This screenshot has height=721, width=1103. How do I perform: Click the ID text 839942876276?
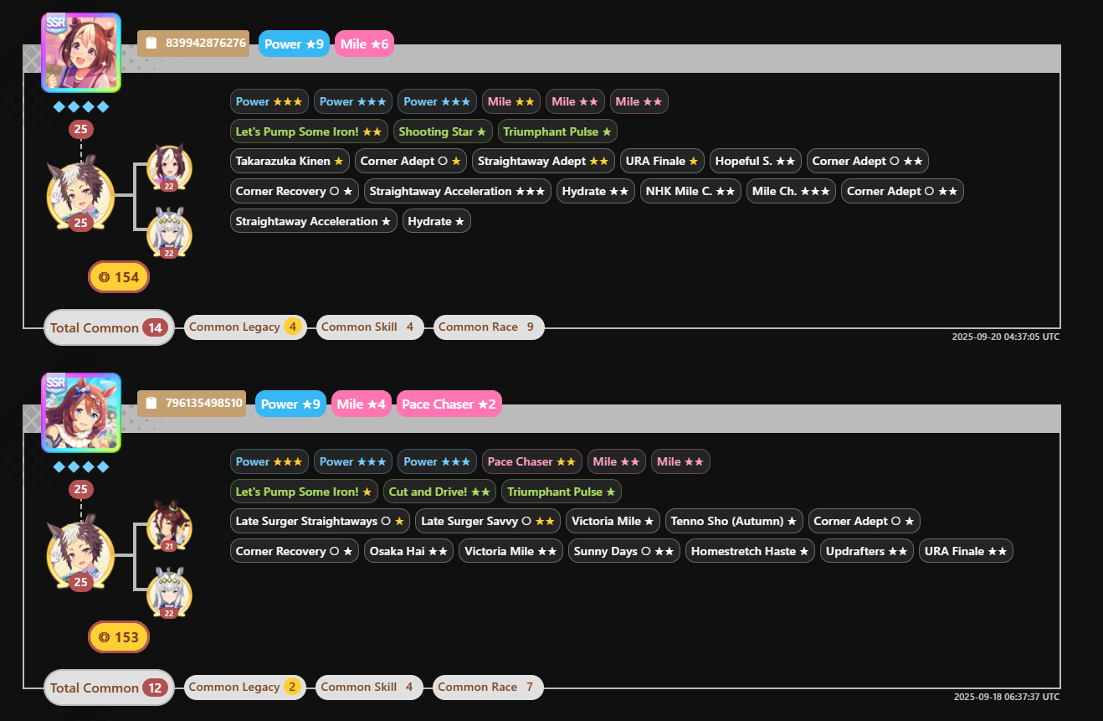206,43
